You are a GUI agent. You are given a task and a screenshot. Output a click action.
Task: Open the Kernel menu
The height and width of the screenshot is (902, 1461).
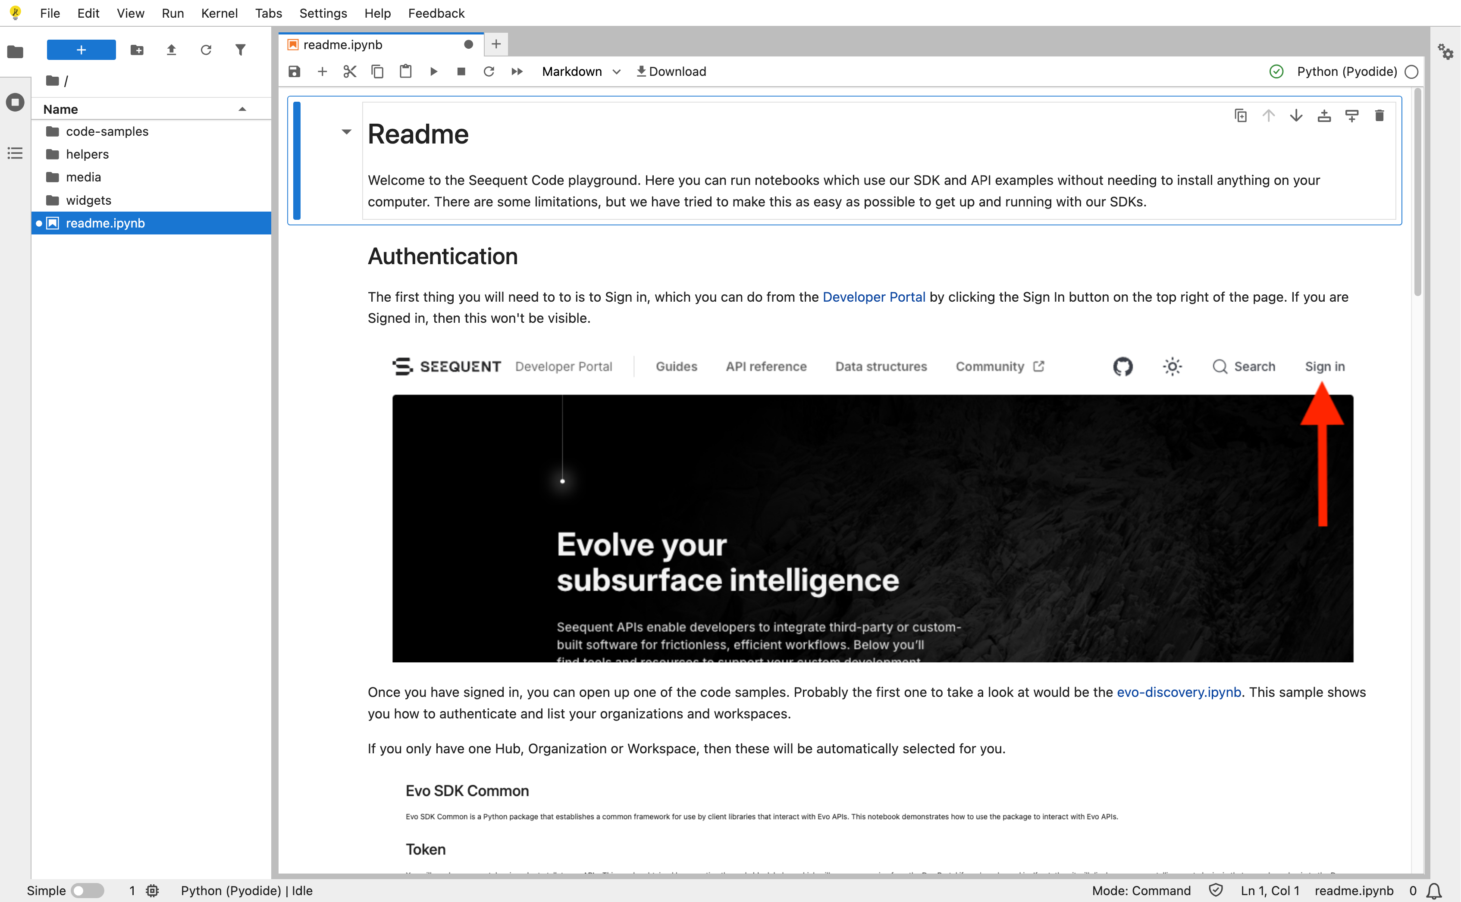tap(219, 13)
